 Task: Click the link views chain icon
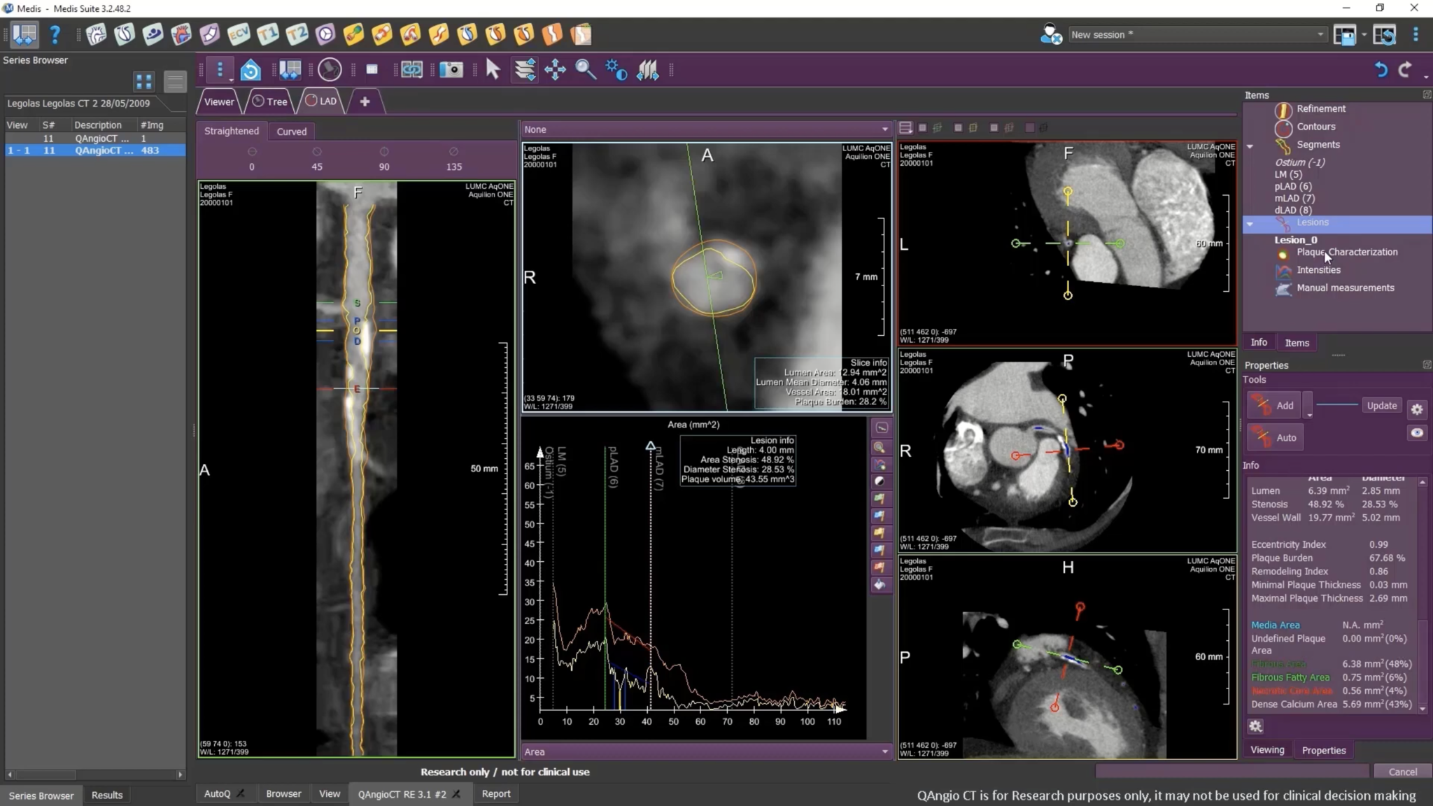(x=411, y=69)
